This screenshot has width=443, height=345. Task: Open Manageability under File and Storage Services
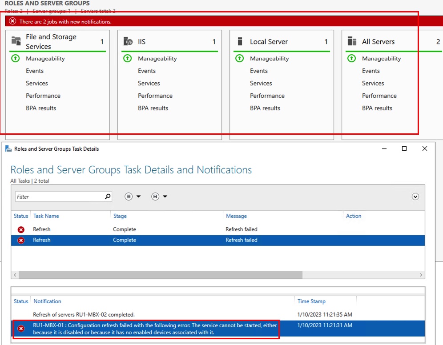[45, 58]
